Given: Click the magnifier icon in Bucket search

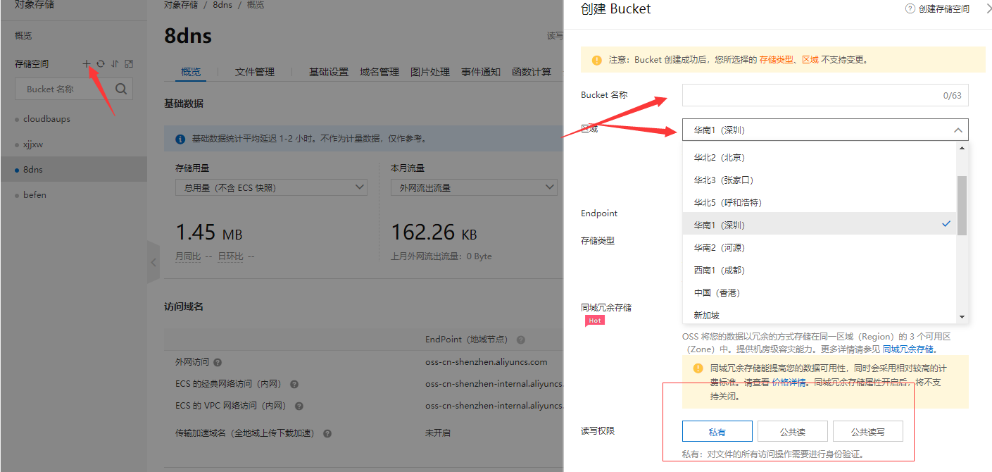Looking at the screenshot, I should pyautogui.click(x=121, y=89).
